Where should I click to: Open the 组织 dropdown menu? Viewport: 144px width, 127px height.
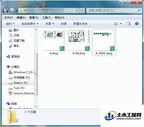pos(10,24)
